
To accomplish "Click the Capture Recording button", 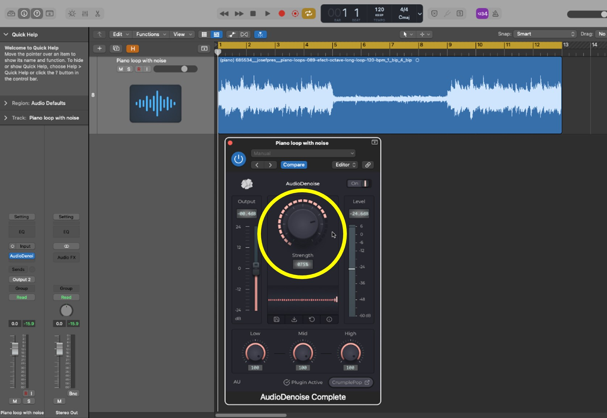I will point(295,14).
